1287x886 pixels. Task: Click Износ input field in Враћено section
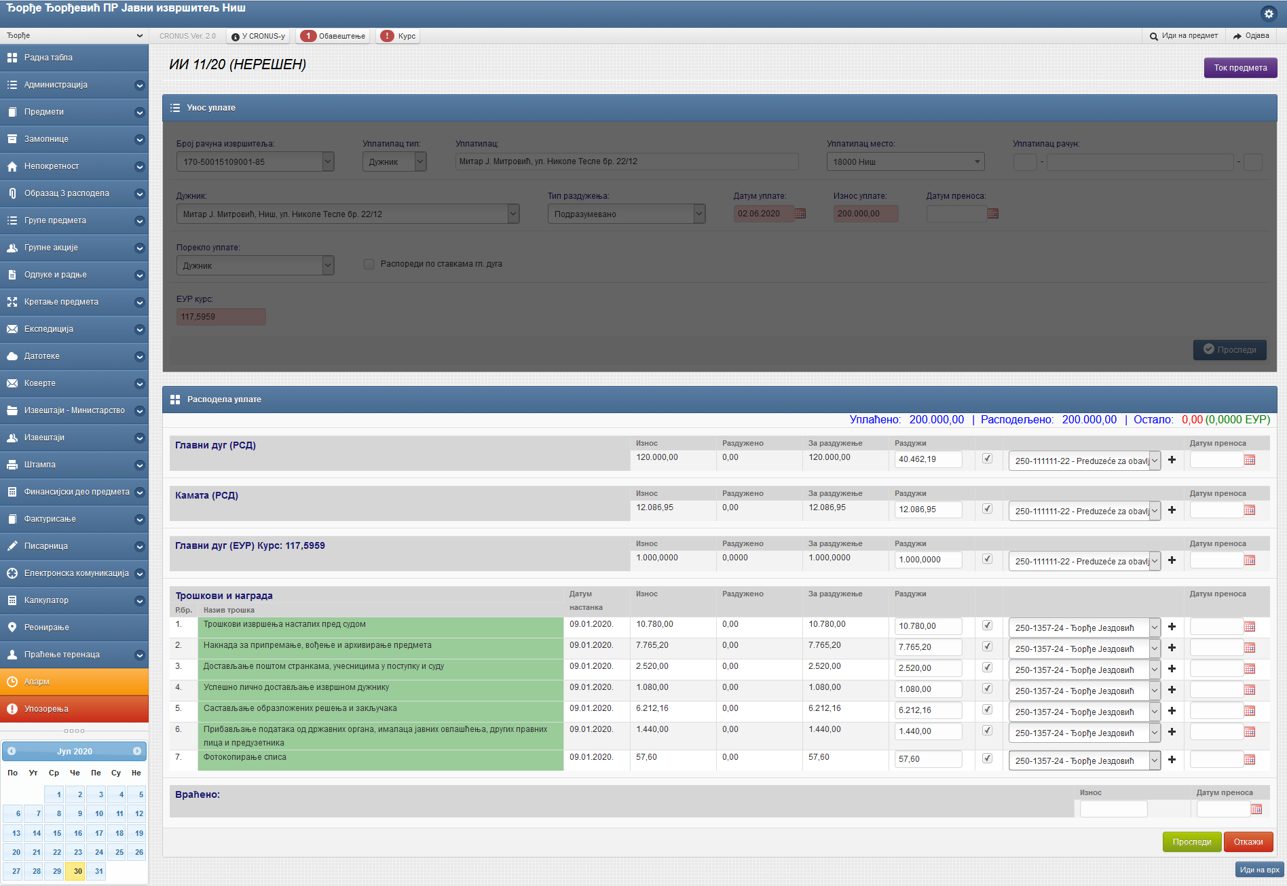coord(1113,809)
